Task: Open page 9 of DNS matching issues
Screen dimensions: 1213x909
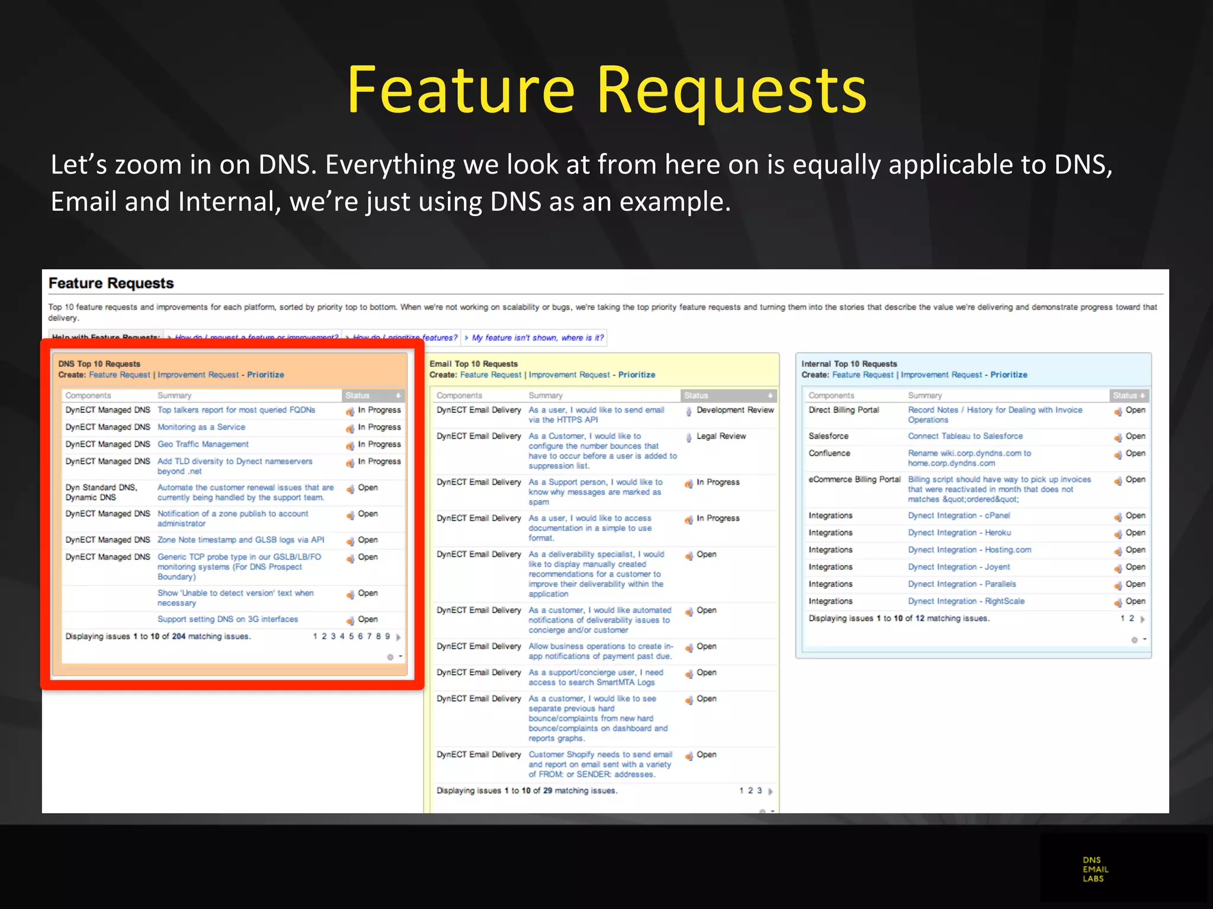Action: tap(387, 637)
